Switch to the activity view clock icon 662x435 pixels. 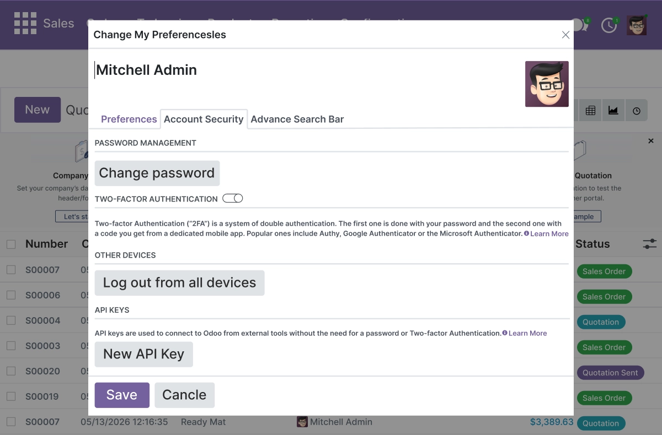(x=637, y=111)
